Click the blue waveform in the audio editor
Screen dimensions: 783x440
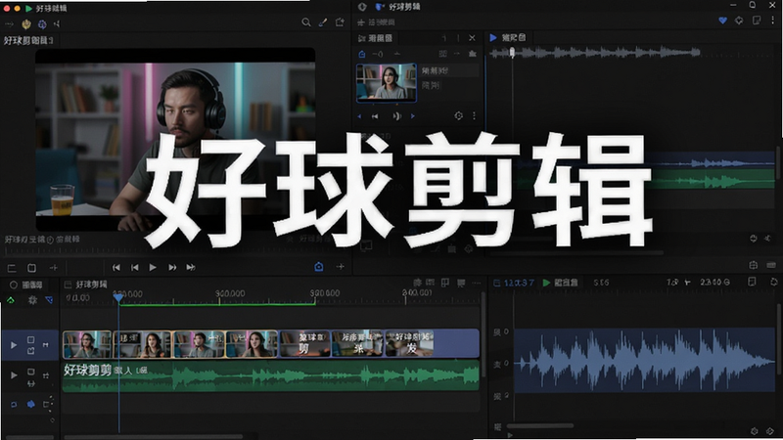644,360
